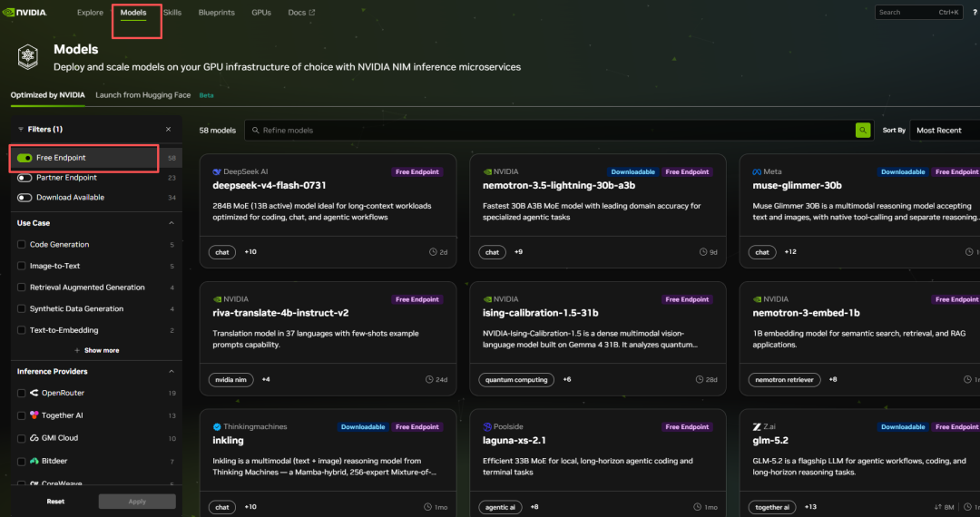Check the Retrieval Augmented Generation checkbox
This screenshot has height=517, width=980.
point(21,288)
